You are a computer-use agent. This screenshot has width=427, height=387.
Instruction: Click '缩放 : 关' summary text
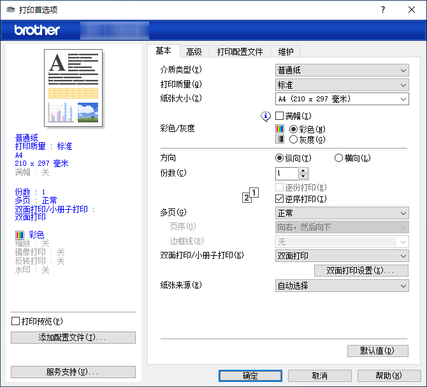[32, 243]
